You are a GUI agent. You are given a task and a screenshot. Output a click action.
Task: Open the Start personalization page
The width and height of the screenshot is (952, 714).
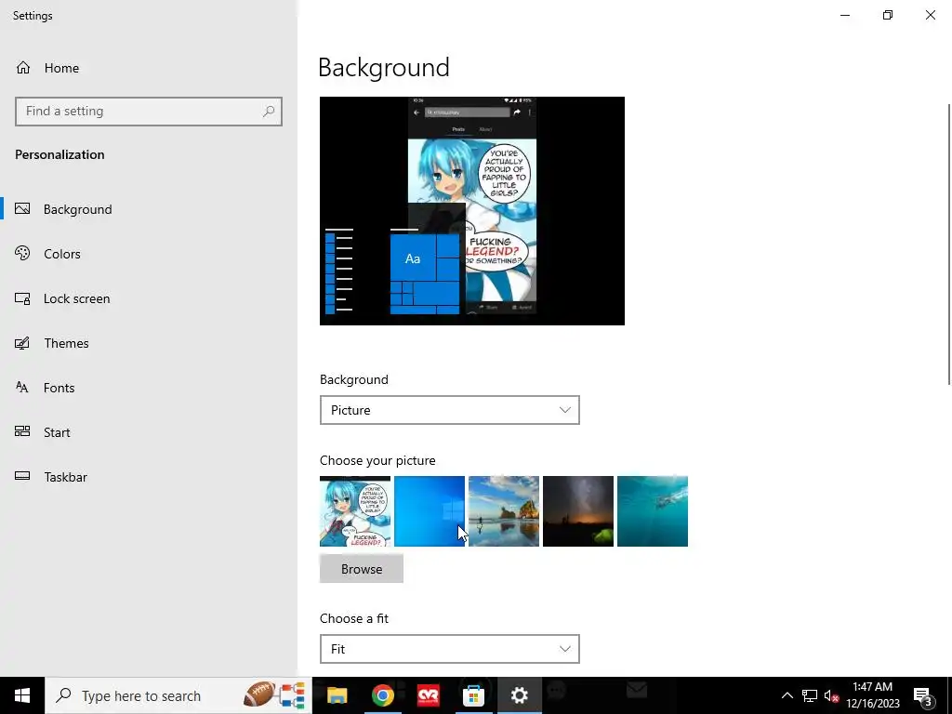[x=57, y=432]
